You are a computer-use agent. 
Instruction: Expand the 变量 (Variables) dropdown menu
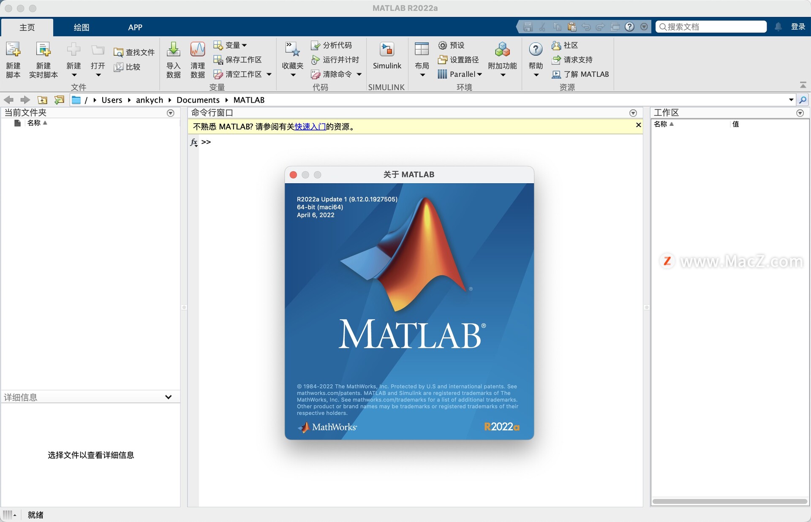click(245, 46)
